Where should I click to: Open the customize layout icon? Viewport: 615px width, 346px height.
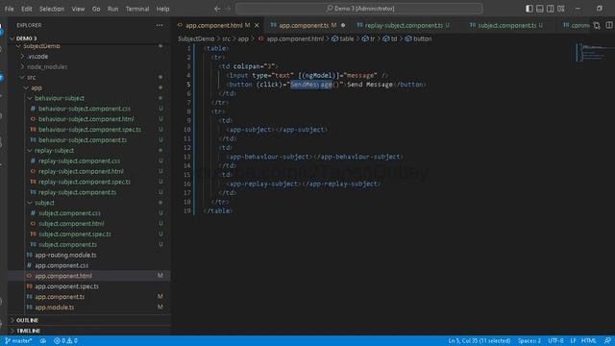pos(561,9)
